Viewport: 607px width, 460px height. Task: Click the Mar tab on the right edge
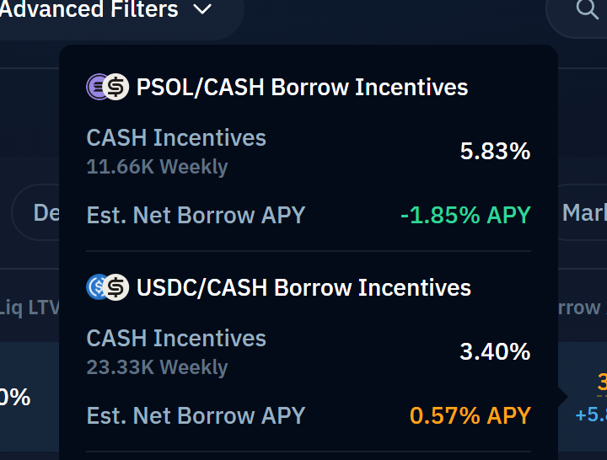pos(583,212)
